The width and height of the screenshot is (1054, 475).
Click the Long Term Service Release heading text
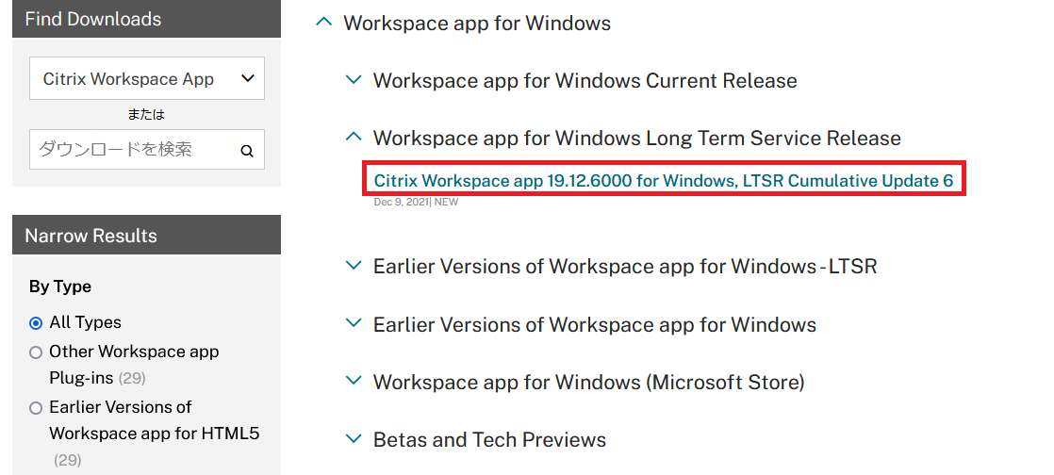[x=636, y=139]
